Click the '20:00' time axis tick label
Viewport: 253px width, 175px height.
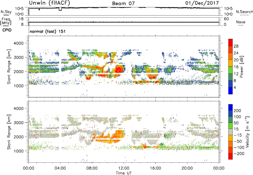(187, 168)
